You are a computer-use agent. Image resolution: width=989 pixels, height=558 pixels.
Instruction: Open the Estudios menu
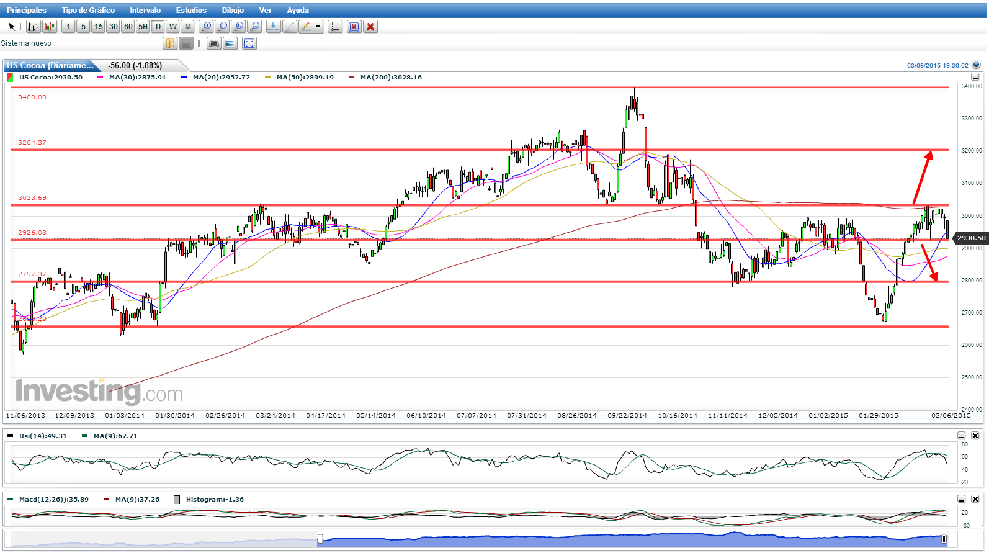[191, 11]
